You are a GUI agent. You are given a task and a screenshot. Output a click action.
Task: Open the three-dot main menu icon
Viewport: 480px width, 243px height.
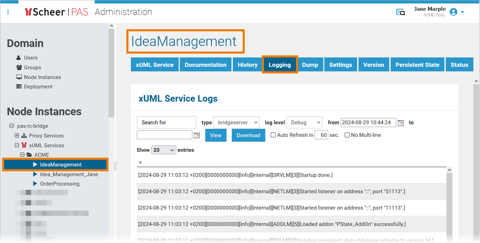coord(8,12)
